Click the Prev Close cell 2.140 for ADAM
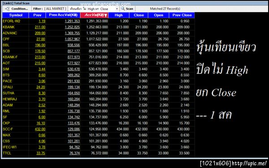This screenshot has height=168, width=269. [185, 105]
